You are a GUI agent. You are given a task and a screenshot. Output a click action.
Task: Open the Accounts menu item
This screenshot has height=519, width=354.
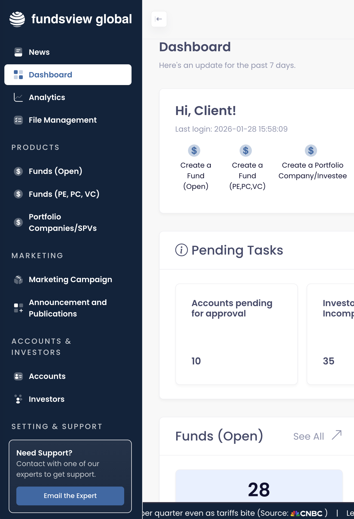[x=47, y=376]
